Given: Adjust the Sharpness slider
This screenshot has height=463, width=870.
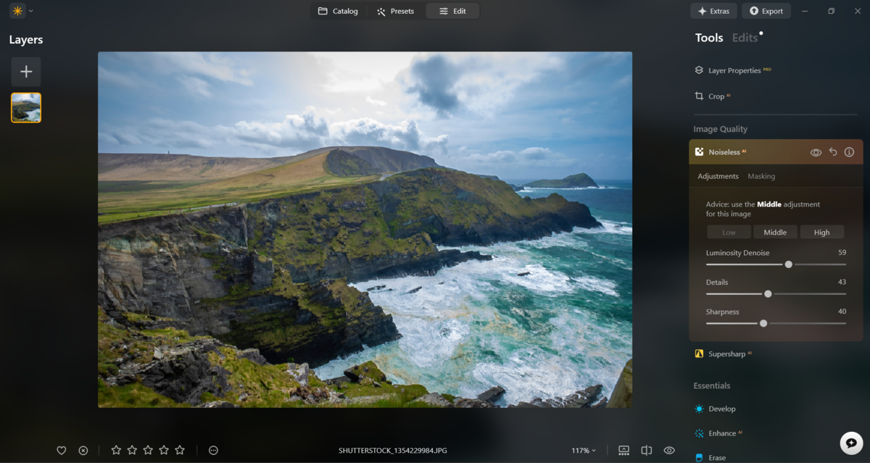Looking at the screenshot, I should click(x=763, y=323).
